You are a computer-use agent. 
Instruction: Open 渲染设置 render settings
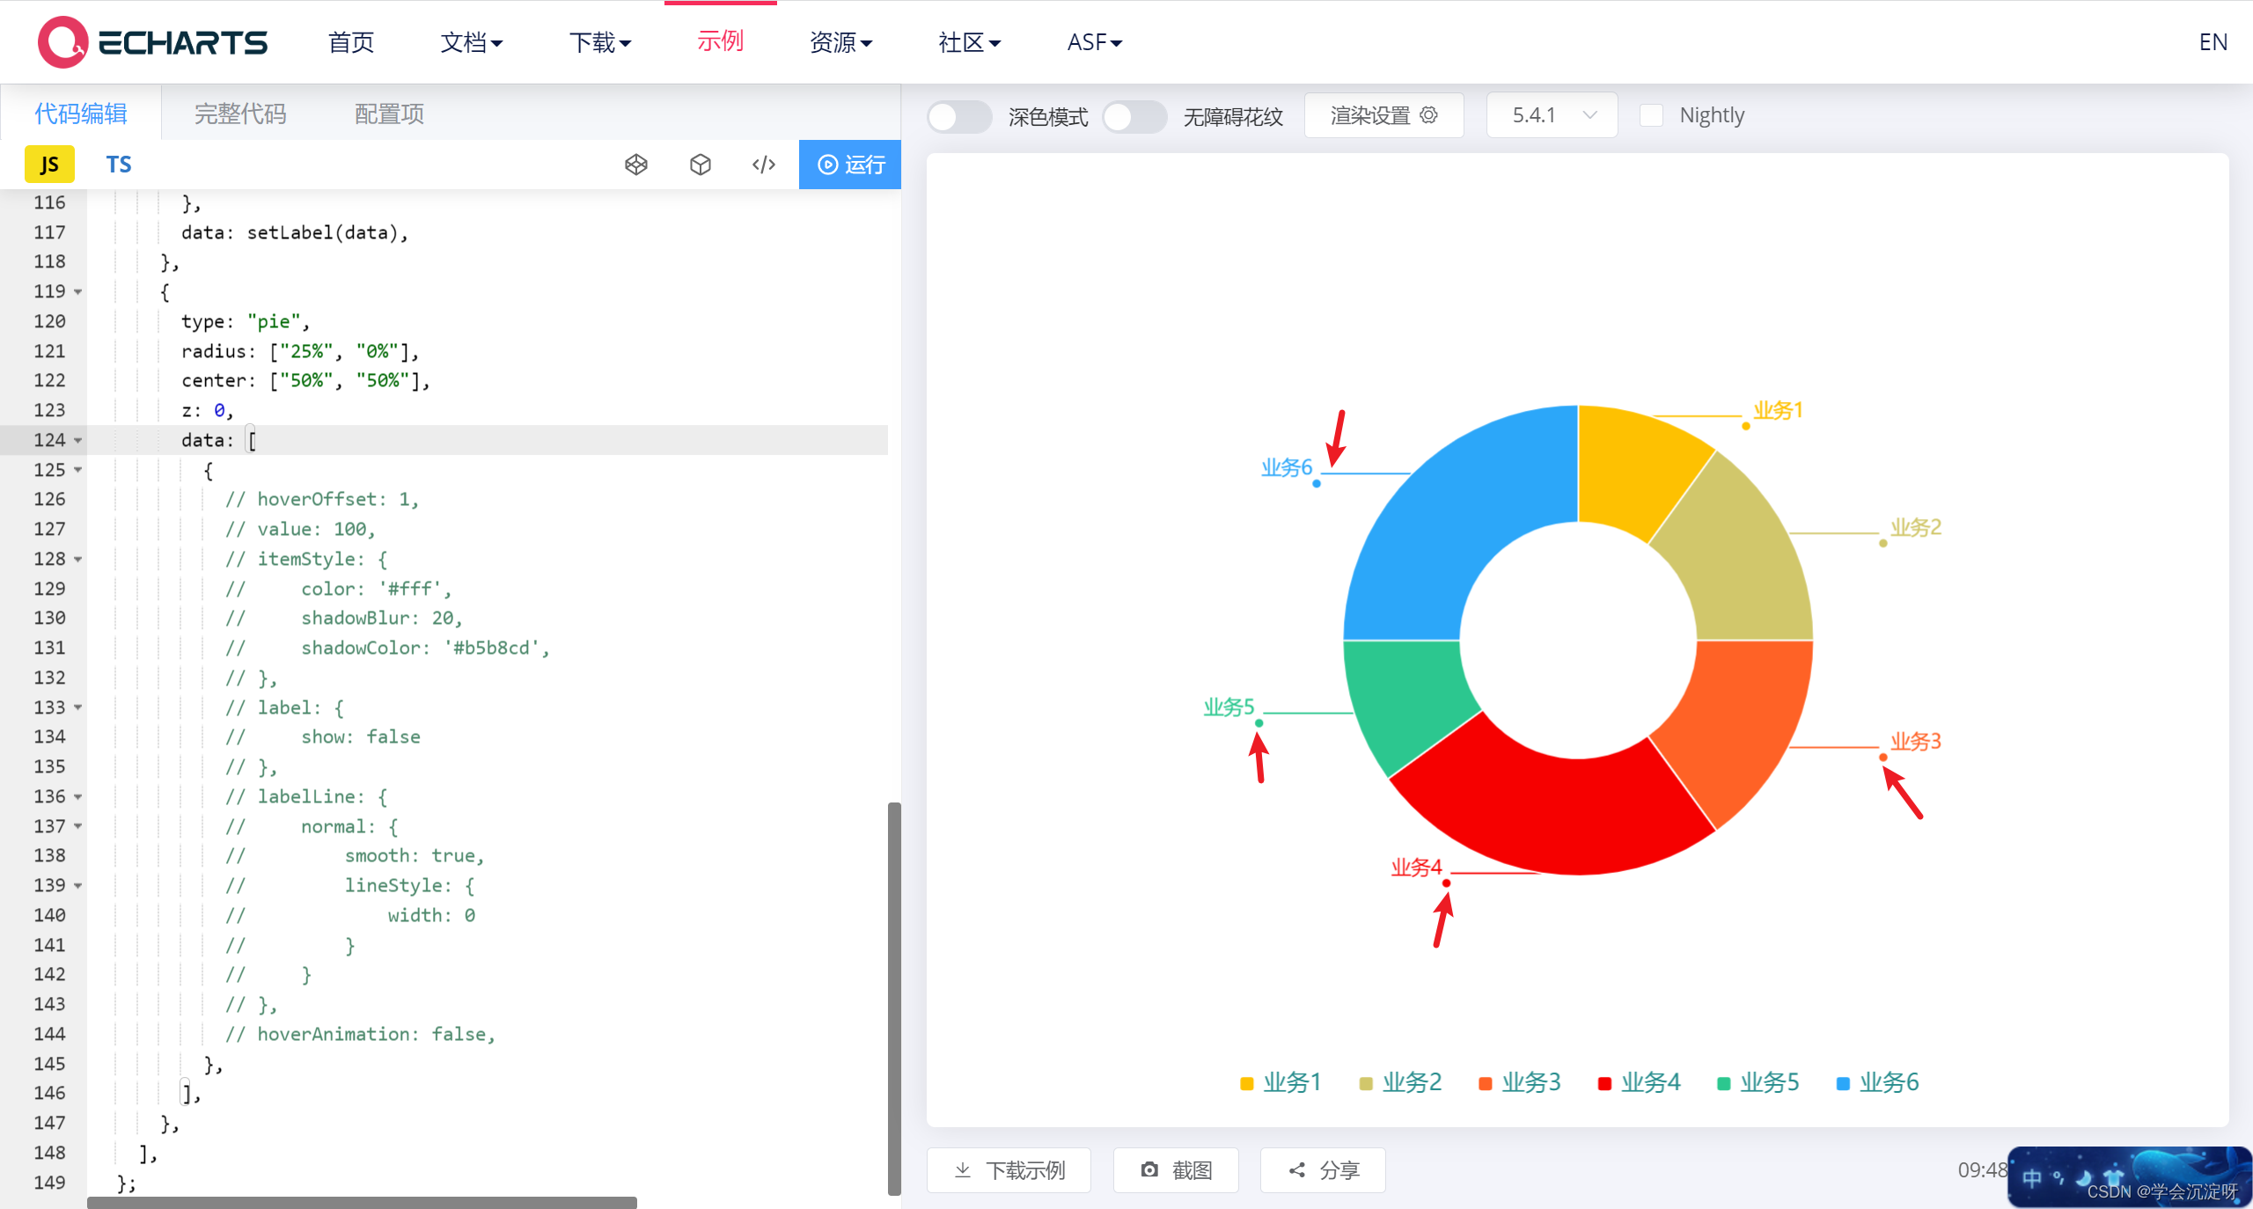[1384, 115]
